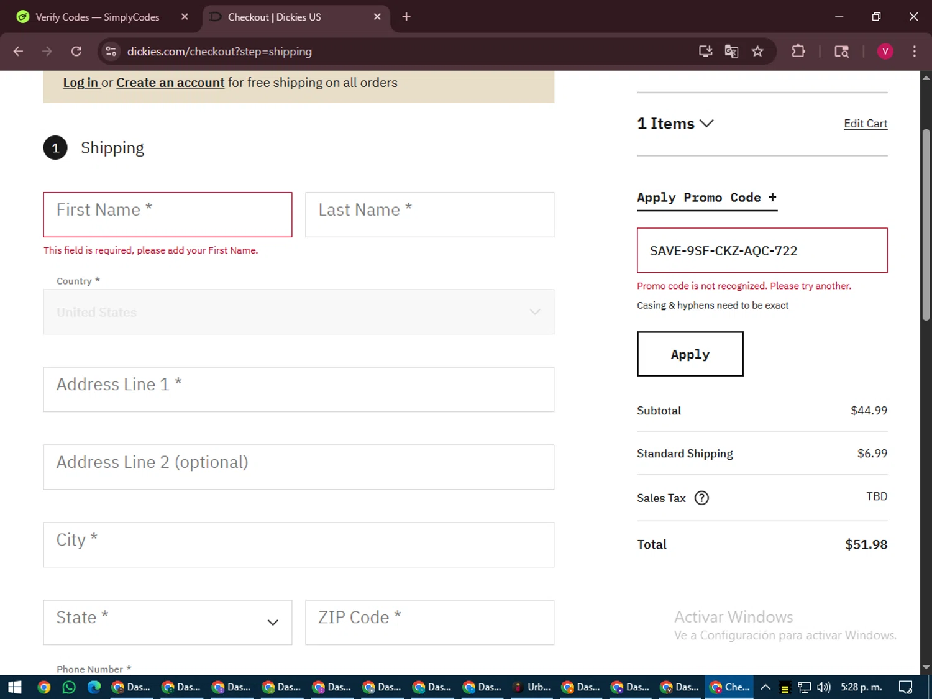Launch Microsoft Edge from the taskbar

point(94,687)
